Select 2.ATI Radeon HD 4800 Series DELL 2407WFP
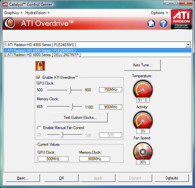This screenshot has height=188, width=195. pos(97,55)
